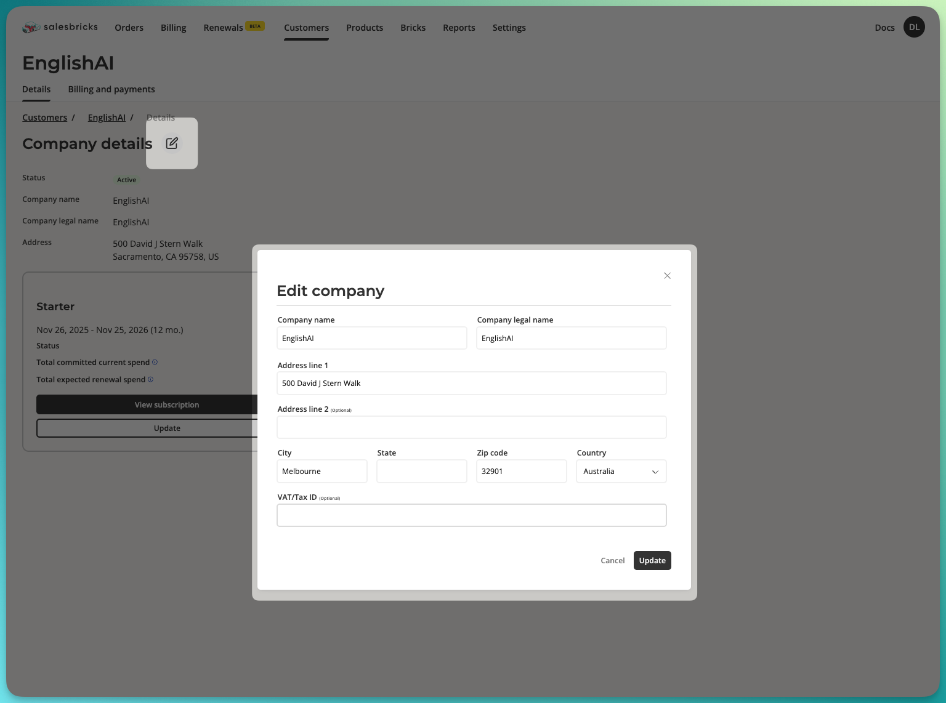Screen dimensions: 946x703
Task: Click info icon next to Total expected renewal spend
Action: pyautogui.click(x=150, y=379)
